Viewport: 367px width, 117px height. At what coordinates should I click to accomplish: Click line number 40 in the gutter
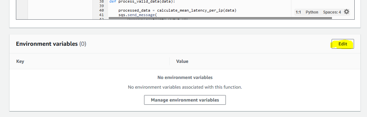tap(101, 10)
